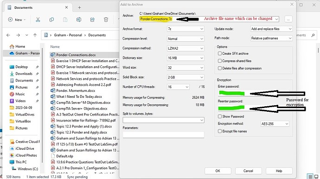Click the OK button

218,171
